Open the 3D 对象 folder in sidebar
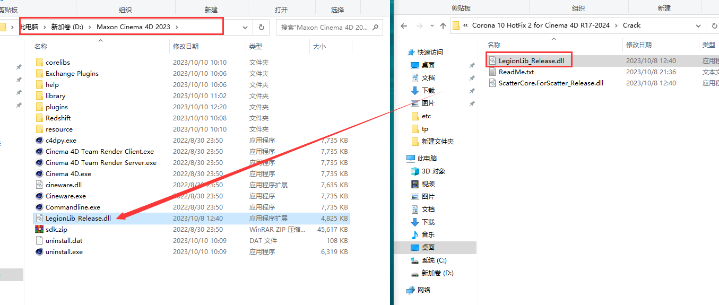The height and width of the screenshot is (305, 719). click(x=433, y=171)
